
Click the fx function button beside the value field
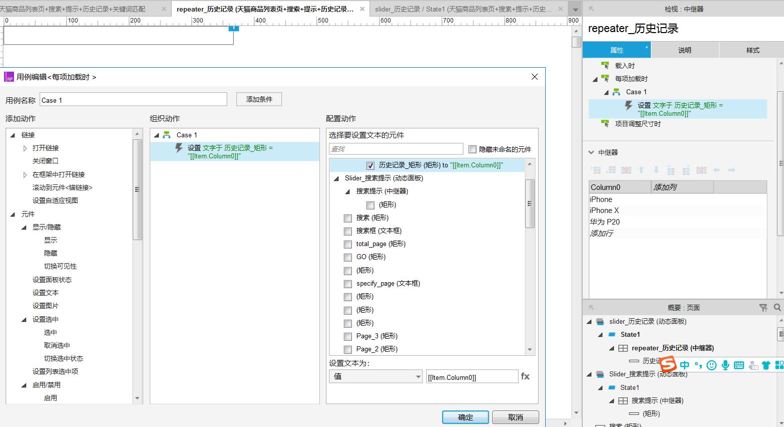coord(525,376)
